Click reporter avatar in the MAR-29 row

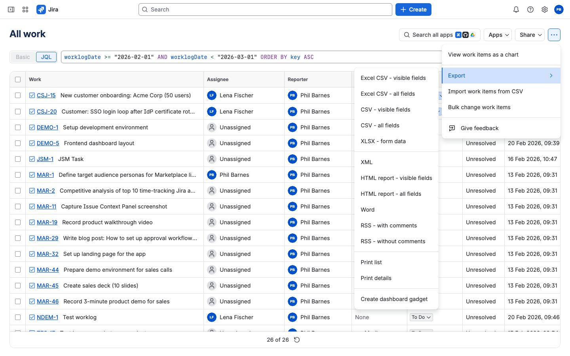tap(293, 238)
